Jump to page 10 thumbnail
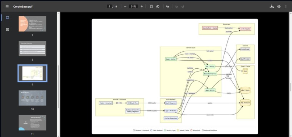This screenshot has height=137, width=292. pyautogui.click(x=32, y=98)
